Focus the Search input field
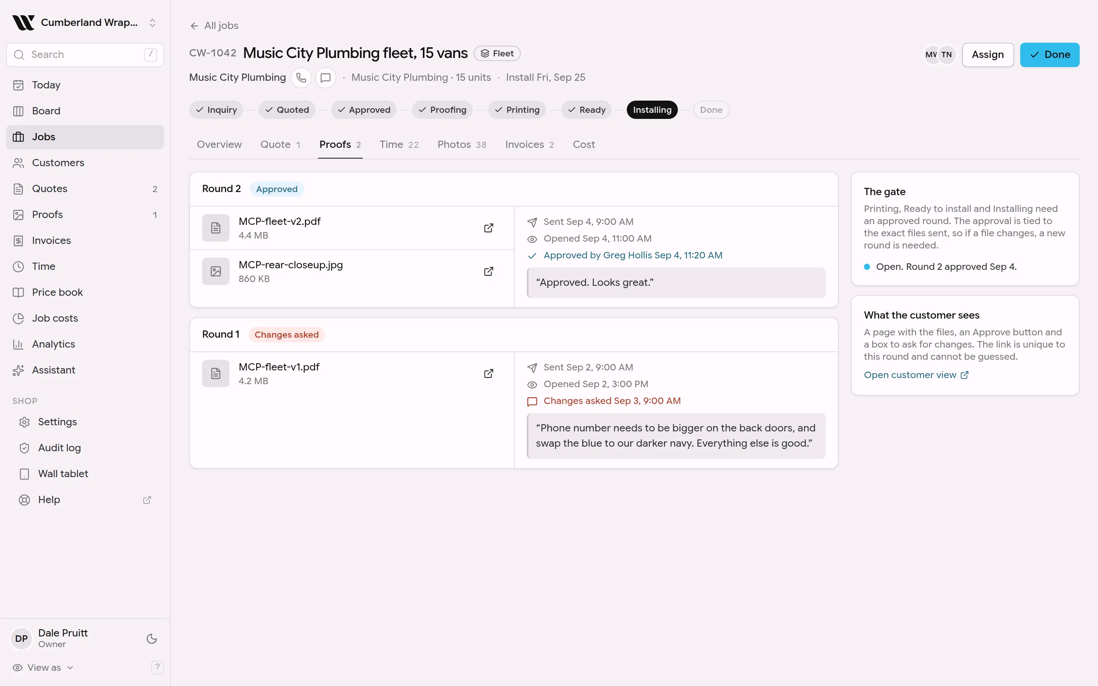This screenshot has width=1098, height=686. point(85,54)
